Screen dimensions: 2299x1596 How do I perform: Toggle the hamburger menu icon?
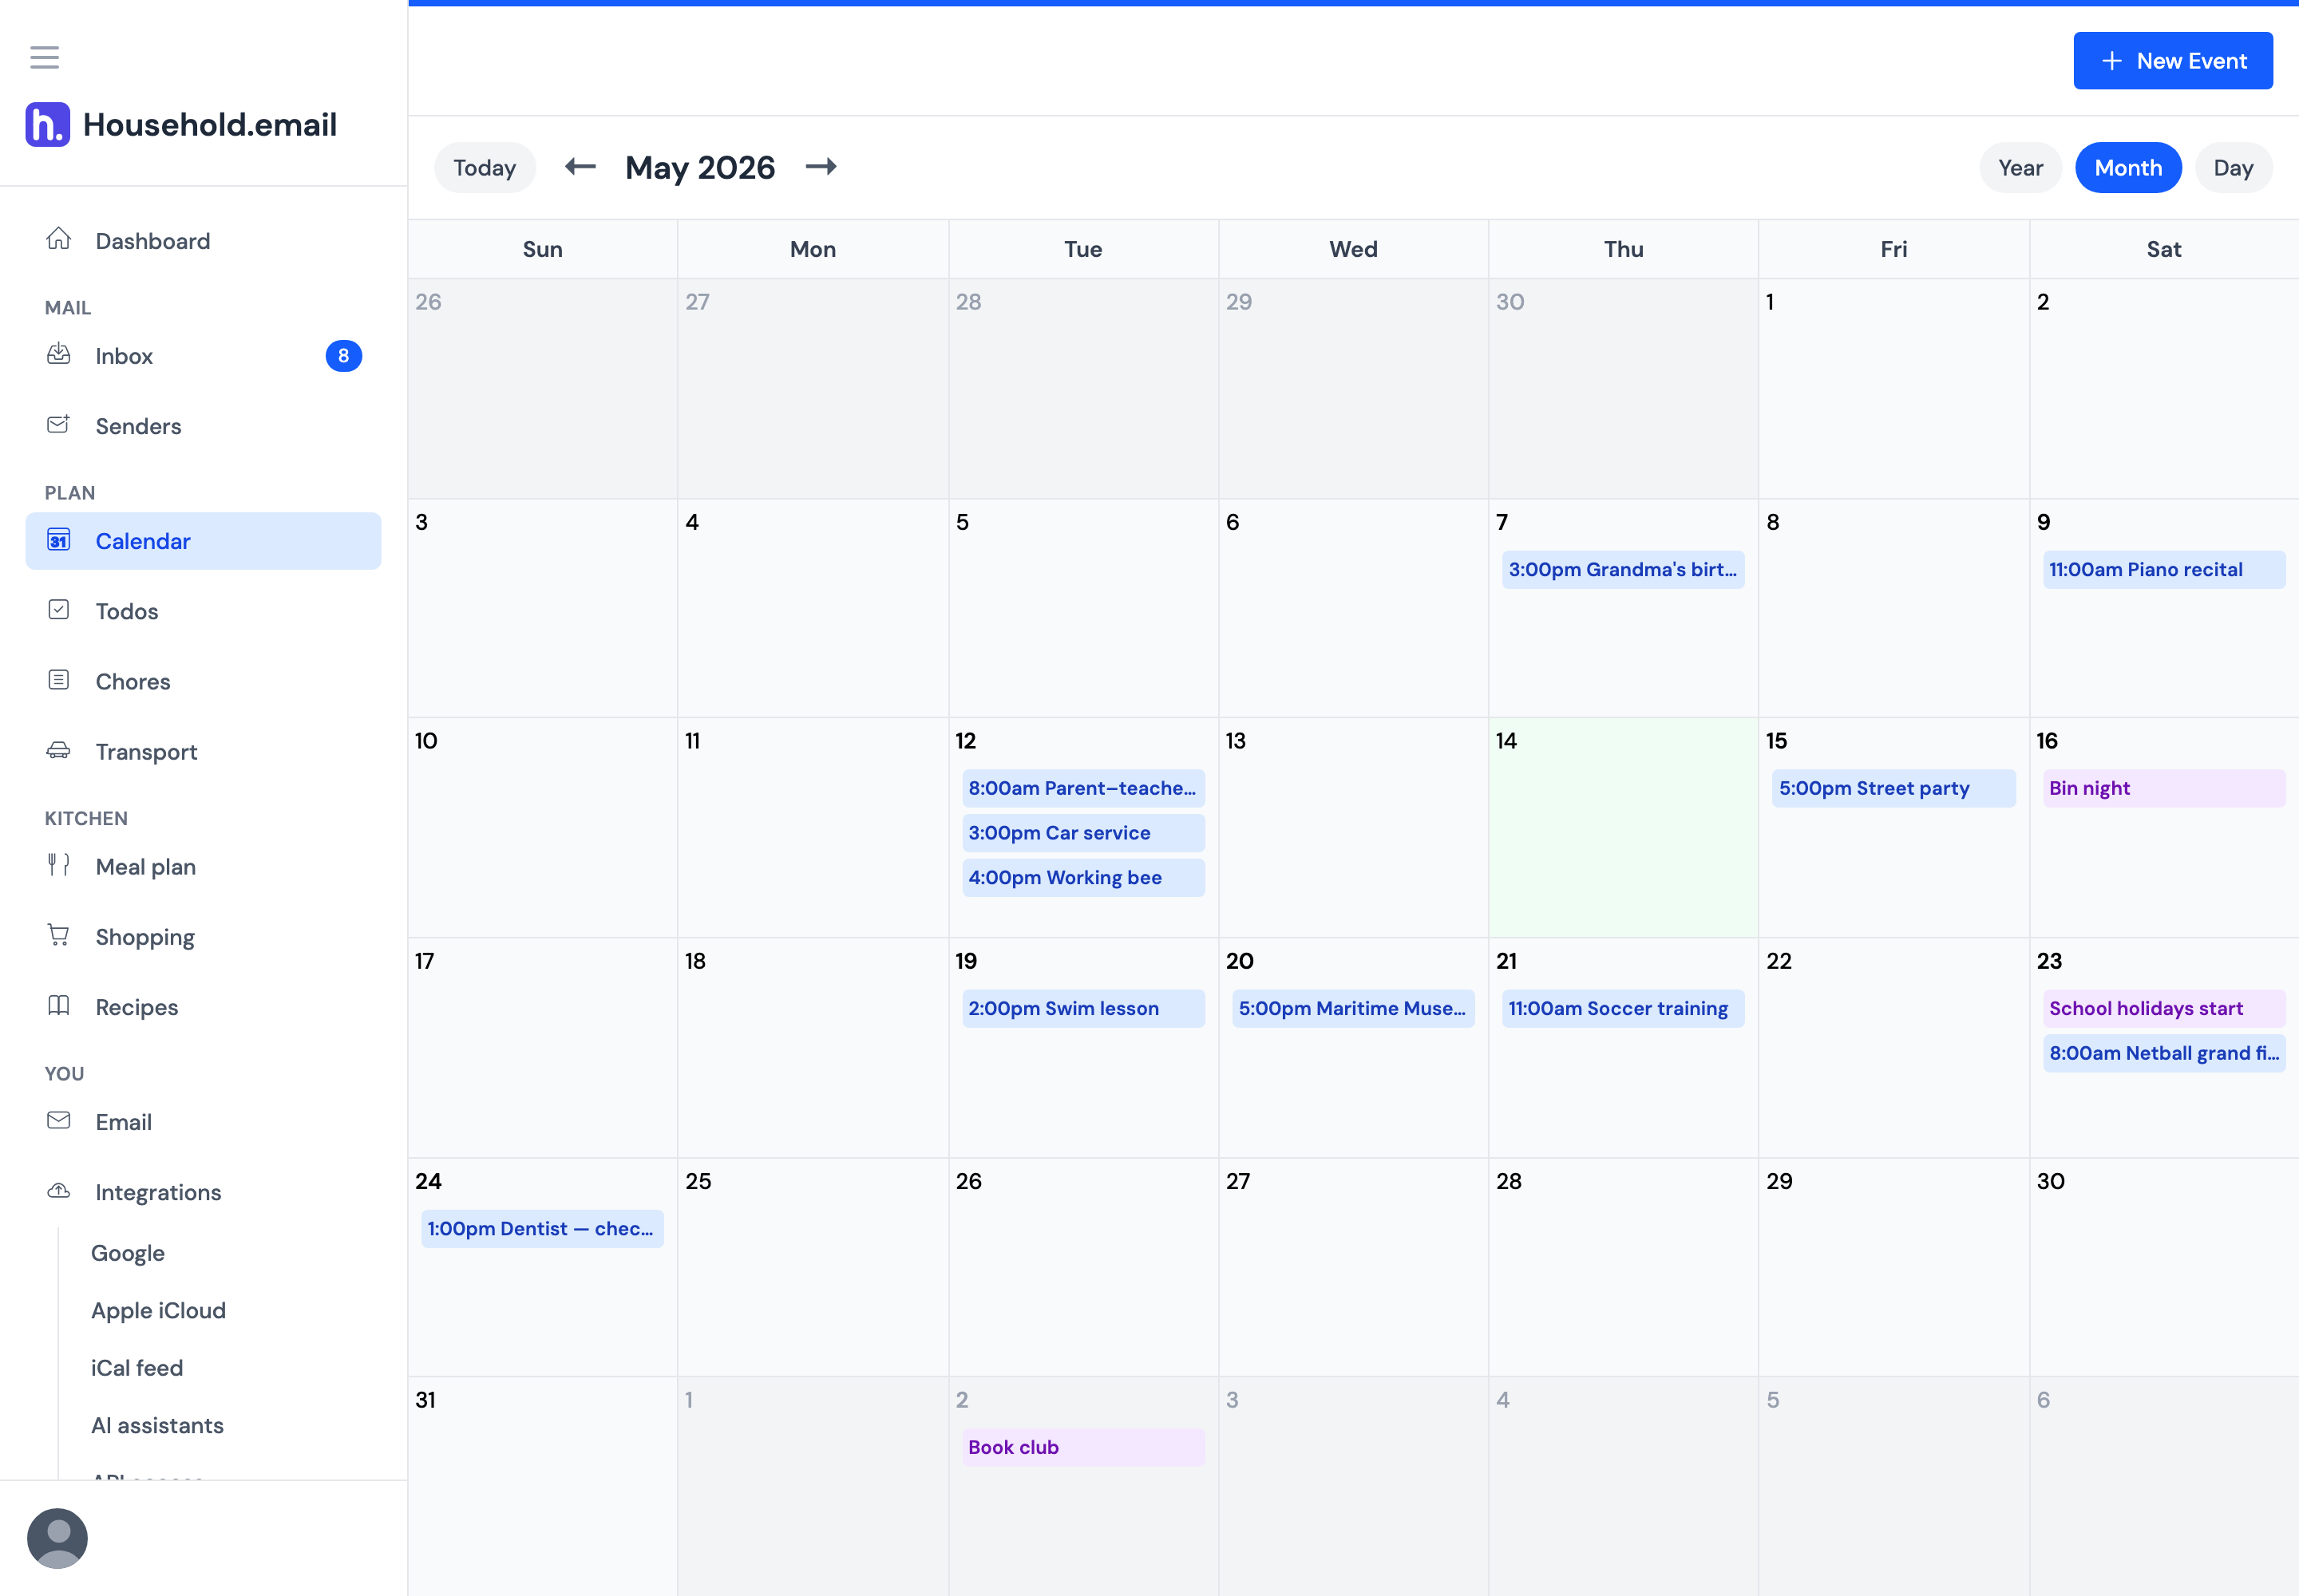point(44,57)
